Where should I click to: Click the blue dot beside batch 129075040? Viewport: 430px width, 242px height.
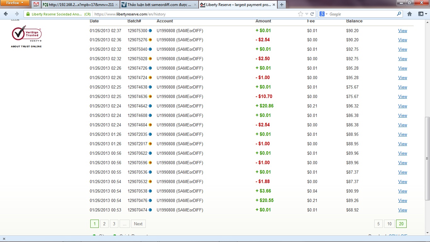tap(150, 49)
